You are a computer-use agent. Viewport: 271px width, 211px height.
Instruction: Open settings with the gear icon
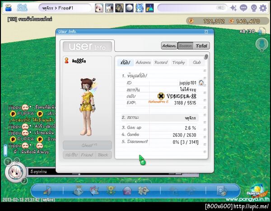click(263, 8)
